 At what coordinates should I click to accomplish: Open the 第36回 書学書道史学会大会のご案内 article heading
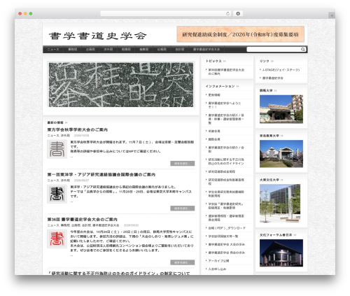(83, 220)
